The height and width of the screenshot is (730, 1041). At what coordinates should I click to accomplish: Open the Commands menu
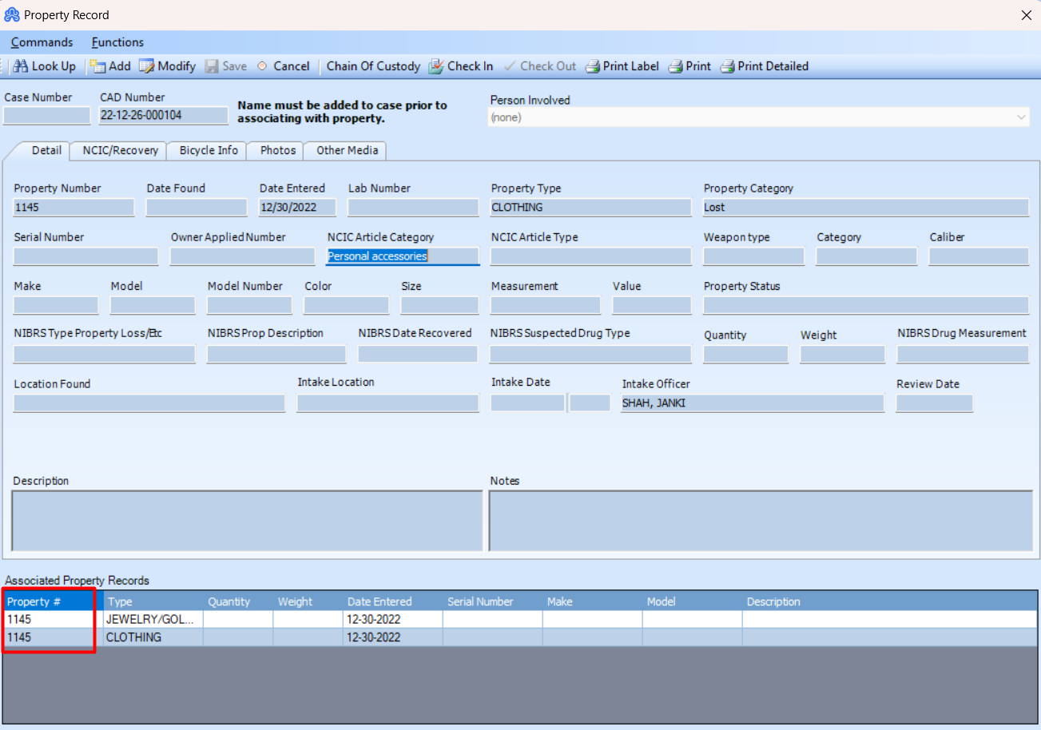click(x=41, y=42)
